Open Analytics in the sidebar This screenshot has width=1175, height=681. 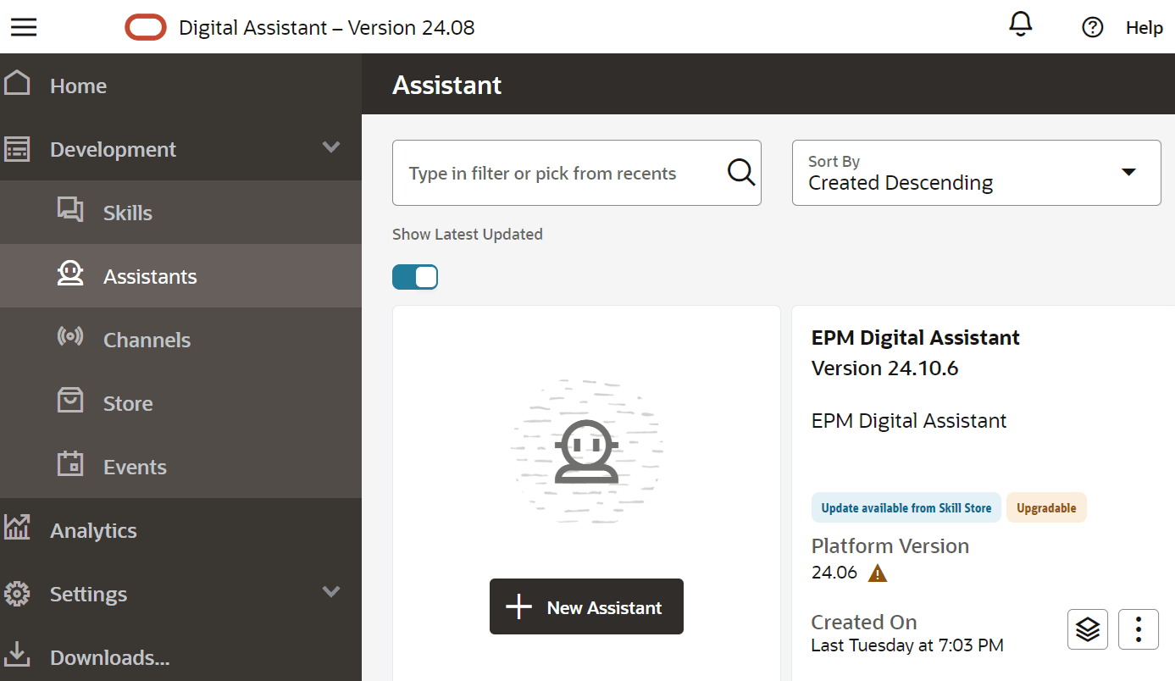point(93,530)
